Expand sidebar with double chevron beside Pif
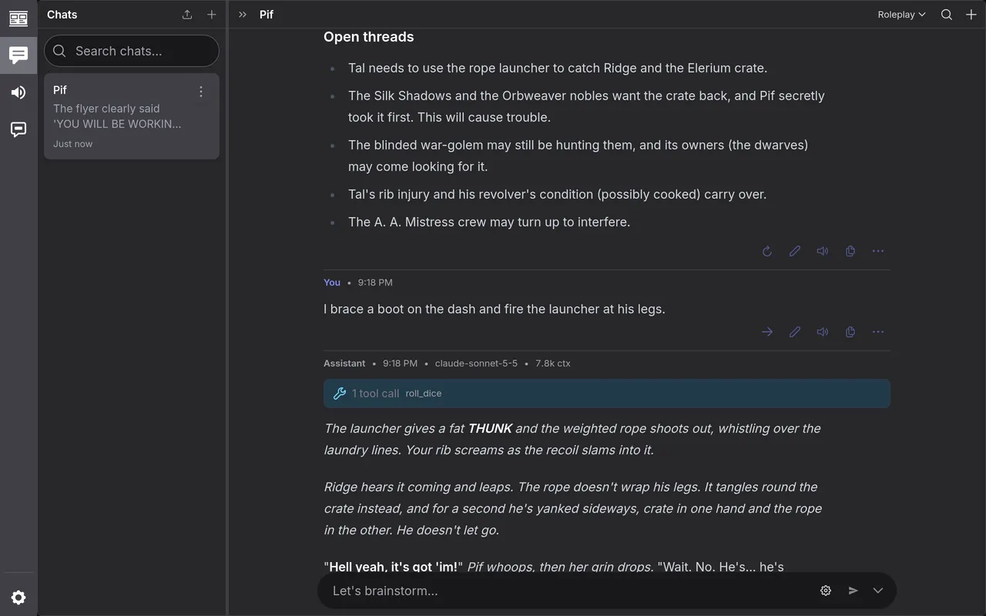Viewport: 986px width, 616px height. point(243,15)
